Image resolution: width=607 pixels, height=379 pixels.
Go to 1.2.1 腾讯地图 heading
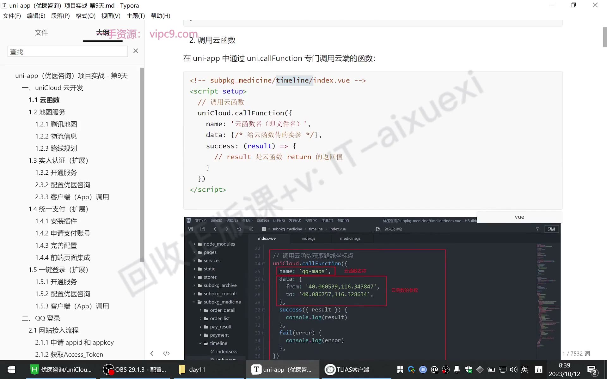point(56,124)
